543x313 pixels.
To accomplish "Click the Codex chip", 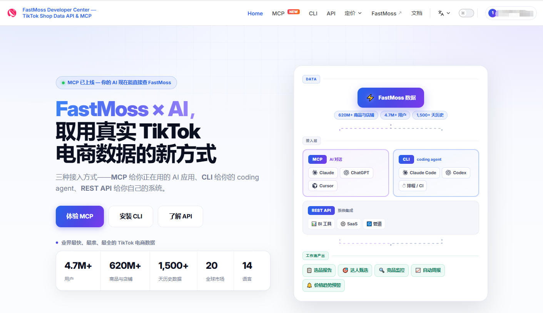I will tap(456, 173).
